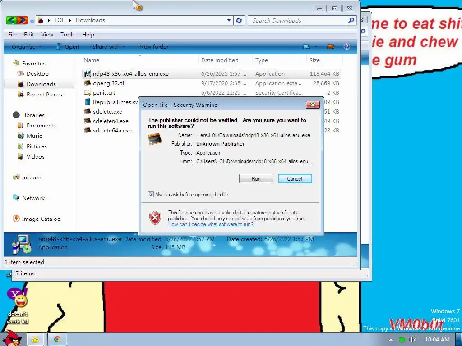Click Run in the security warning
Image resolution: width=462 pixels, height=346 pixels.
256,178
